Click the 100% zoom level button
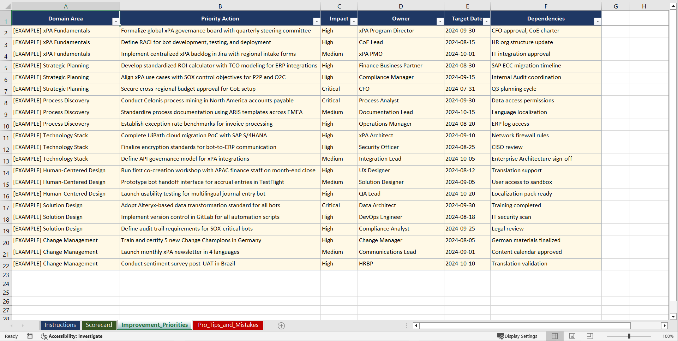Screen dimensions: 678x341 668,336
